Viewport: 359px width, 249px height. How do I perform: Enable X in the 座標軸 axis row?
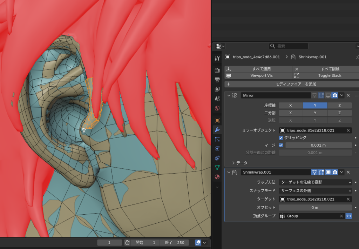click(x=291, y=106)
